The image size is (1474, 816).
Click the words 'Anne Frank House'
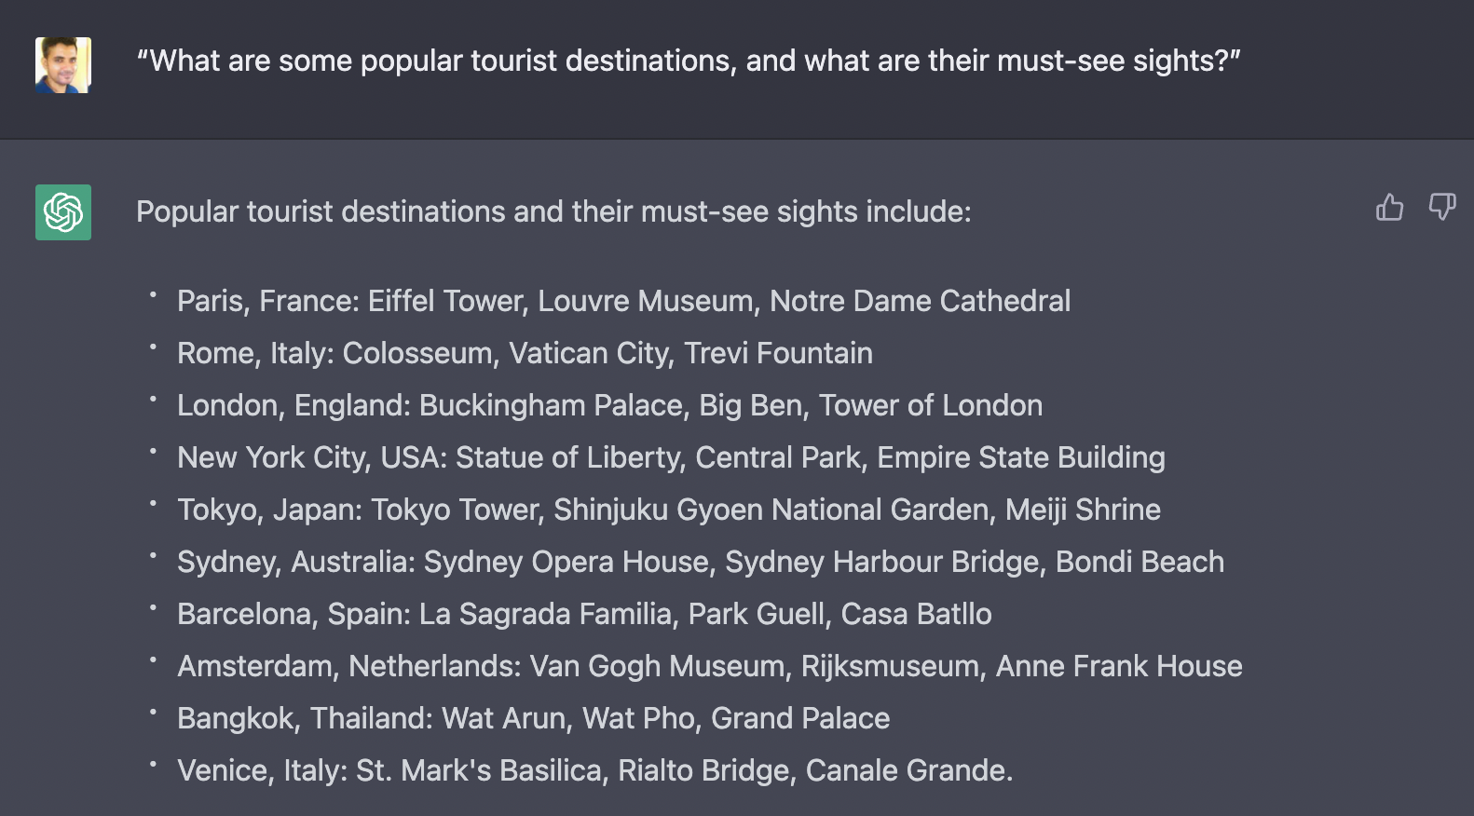1119,667
